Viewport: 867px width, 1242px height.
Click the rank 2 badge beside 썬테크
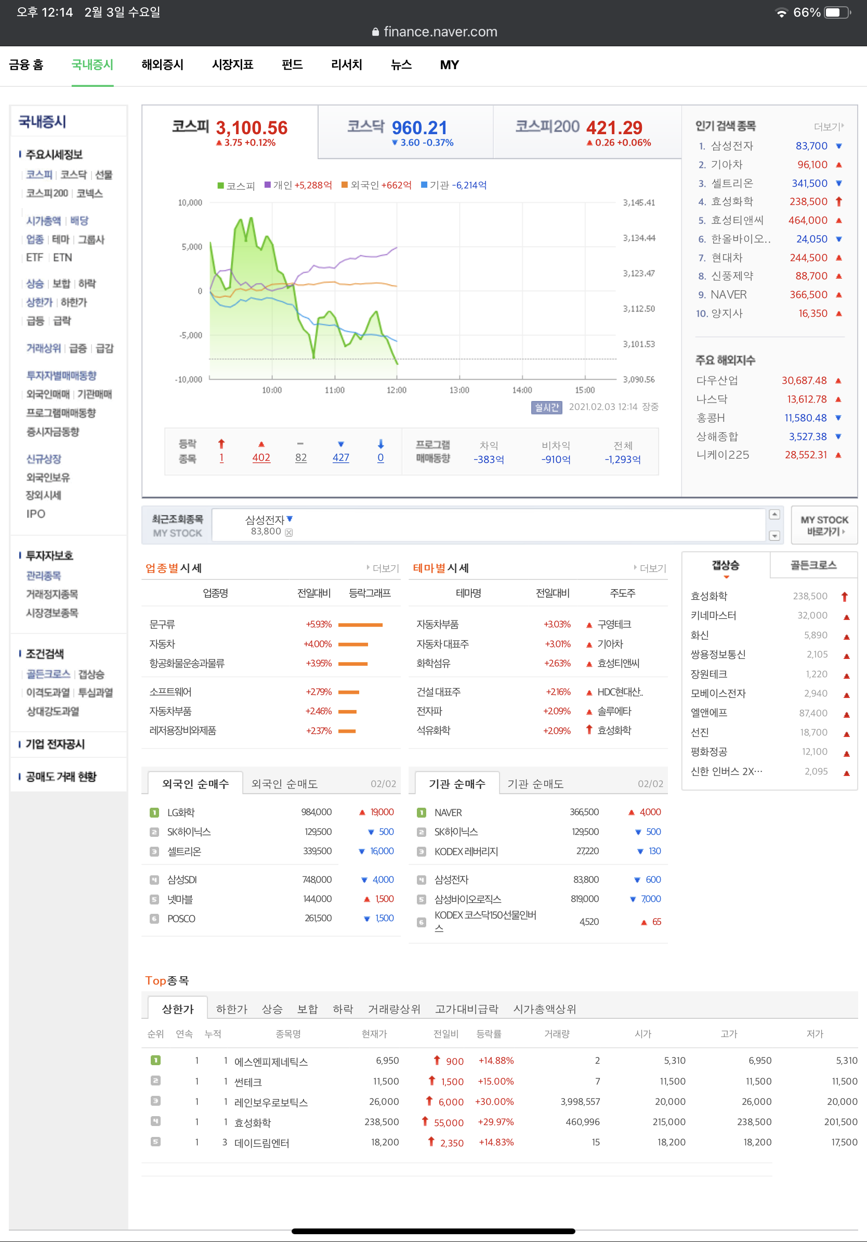[x=155, y=1081]
